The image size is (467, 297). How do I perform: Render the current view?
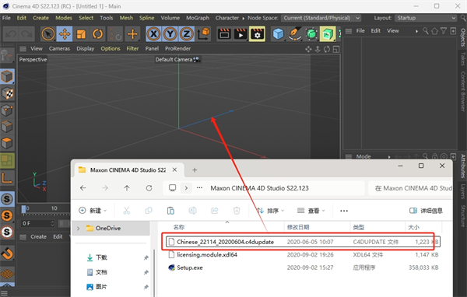(224, 34)
